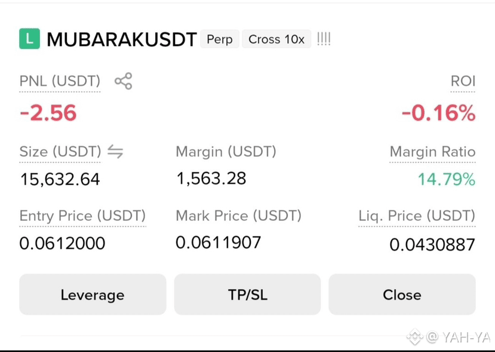Click the Cross 10x tag
Image resolution: width=495 pixels, height=352 pixels.
276,39
